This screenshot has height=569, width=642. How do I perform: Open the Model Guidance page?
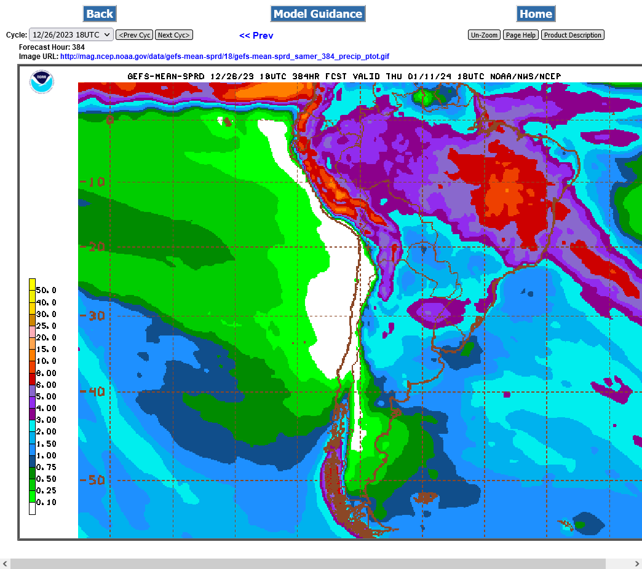(x=317, y=14)
